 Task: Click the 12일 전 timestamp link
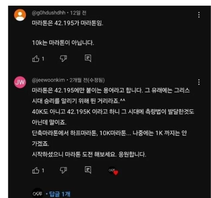(78, 13)
